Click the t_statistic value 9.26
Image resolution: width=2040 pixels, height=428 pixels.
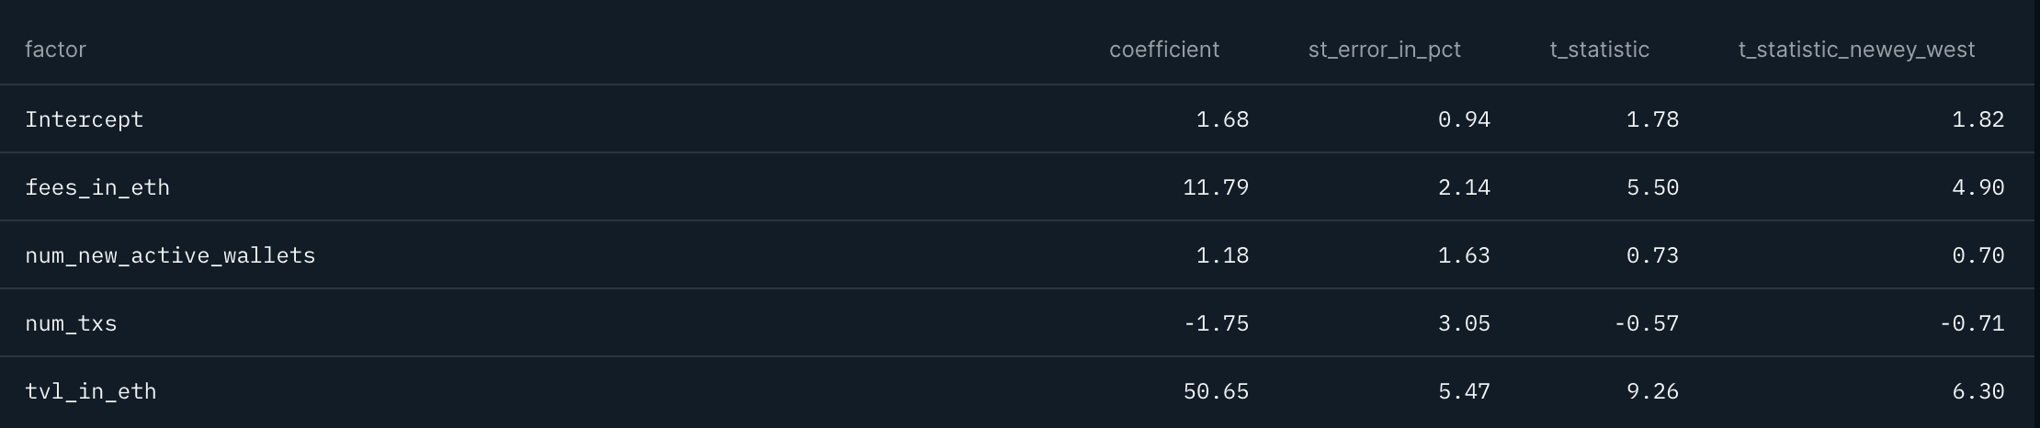pyautogui.click(x=1652, y=391)
